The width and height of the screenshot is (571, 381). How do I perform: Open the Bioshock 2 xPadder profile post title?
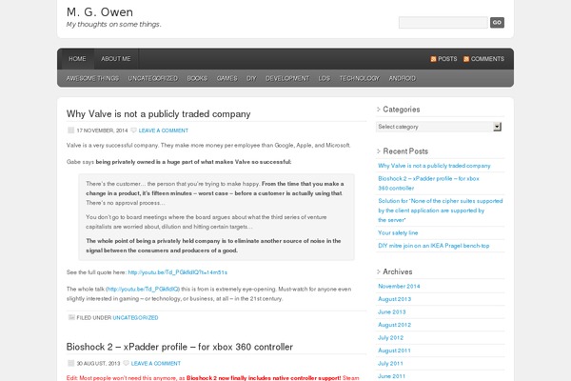point(180,347)
